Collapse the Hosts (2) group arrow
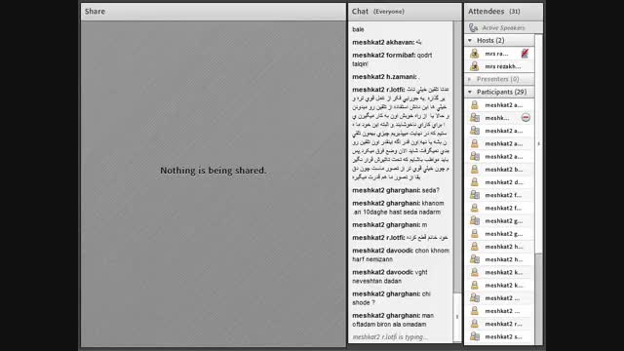This screenshot has height=351, width=624. click(x=470, y=41)
